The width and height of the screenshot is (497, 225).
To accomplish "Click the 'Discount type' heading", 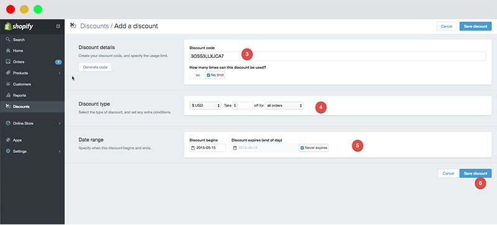I will click(94, 104).
